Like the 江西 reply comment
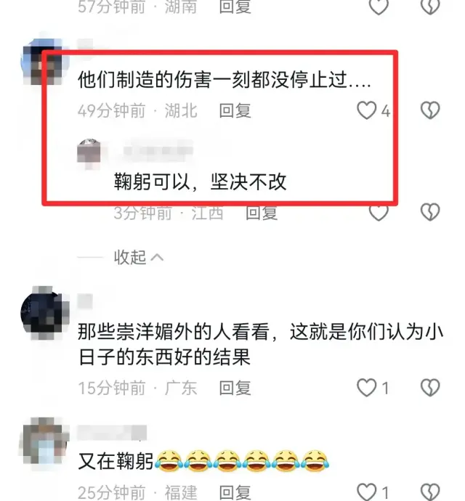The height and width of the screenshot is (501, 465). [x=379, y=212]
